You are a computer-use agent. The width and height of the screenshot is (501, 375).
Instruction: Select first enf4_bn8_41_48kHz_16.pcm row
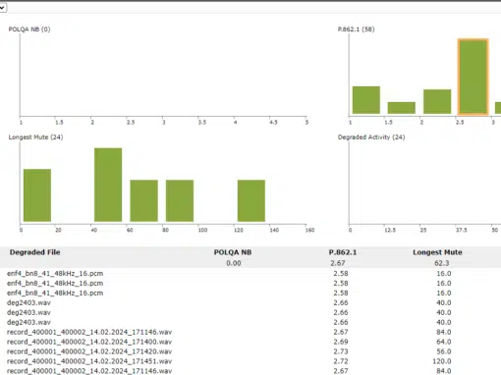250,273
